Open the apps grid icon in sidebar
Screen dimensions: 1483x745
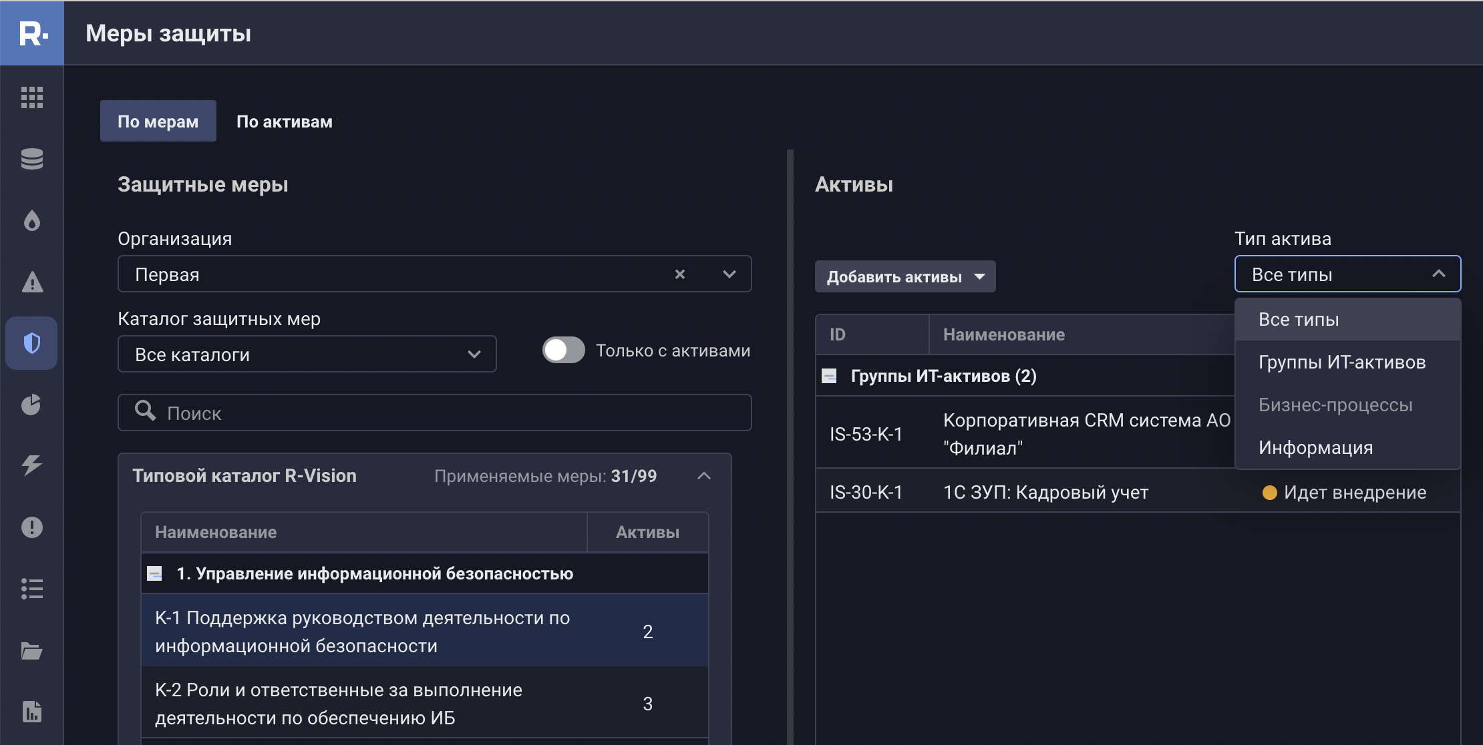pyautogui.click(x=32, y=97)
